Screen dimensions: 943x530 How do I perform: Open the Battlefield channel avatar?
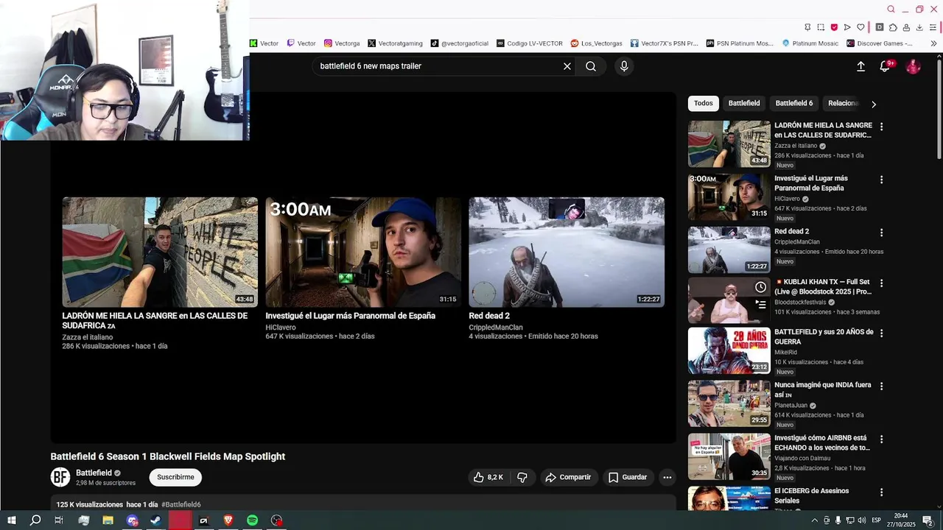coord(60,477)
